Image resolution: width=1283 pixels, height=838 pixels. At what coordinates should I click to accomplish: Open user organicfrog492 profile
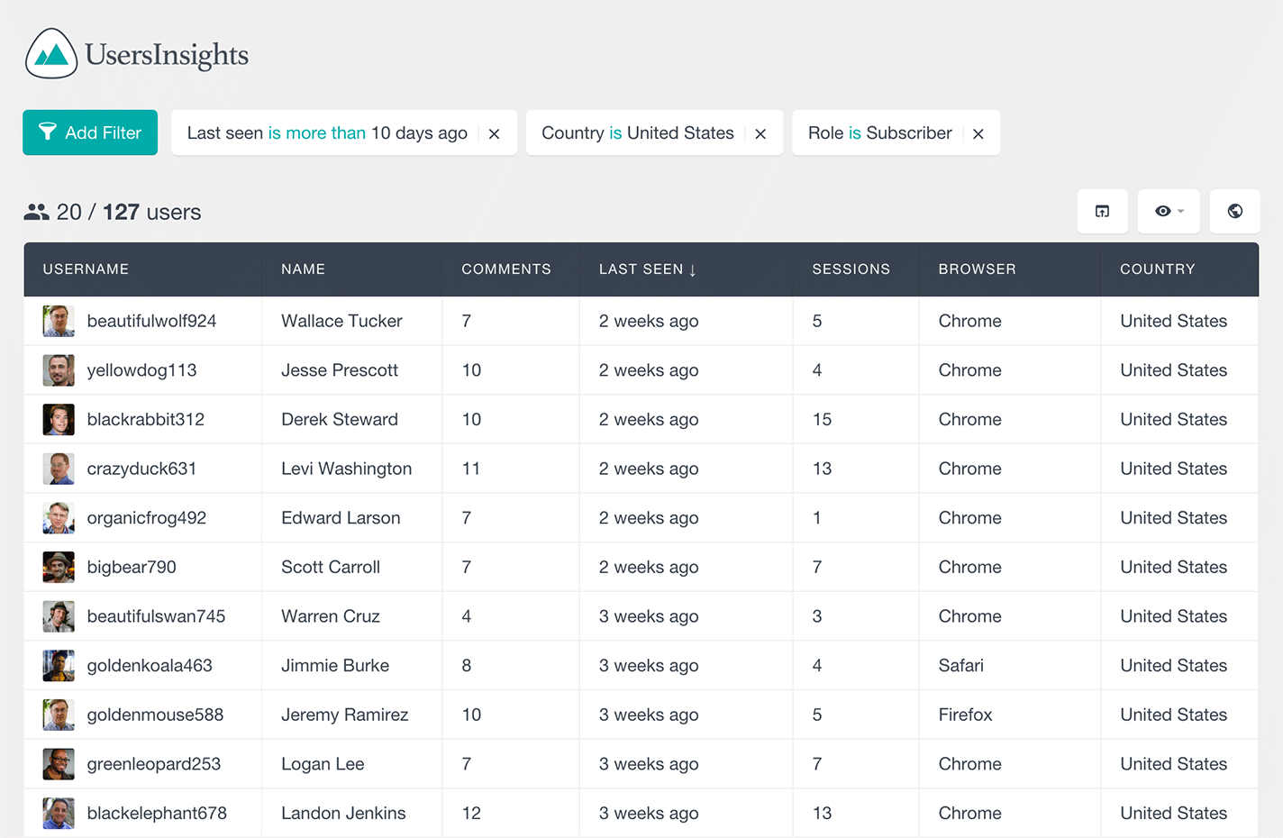pyautogui.click(x=146, y=518)
